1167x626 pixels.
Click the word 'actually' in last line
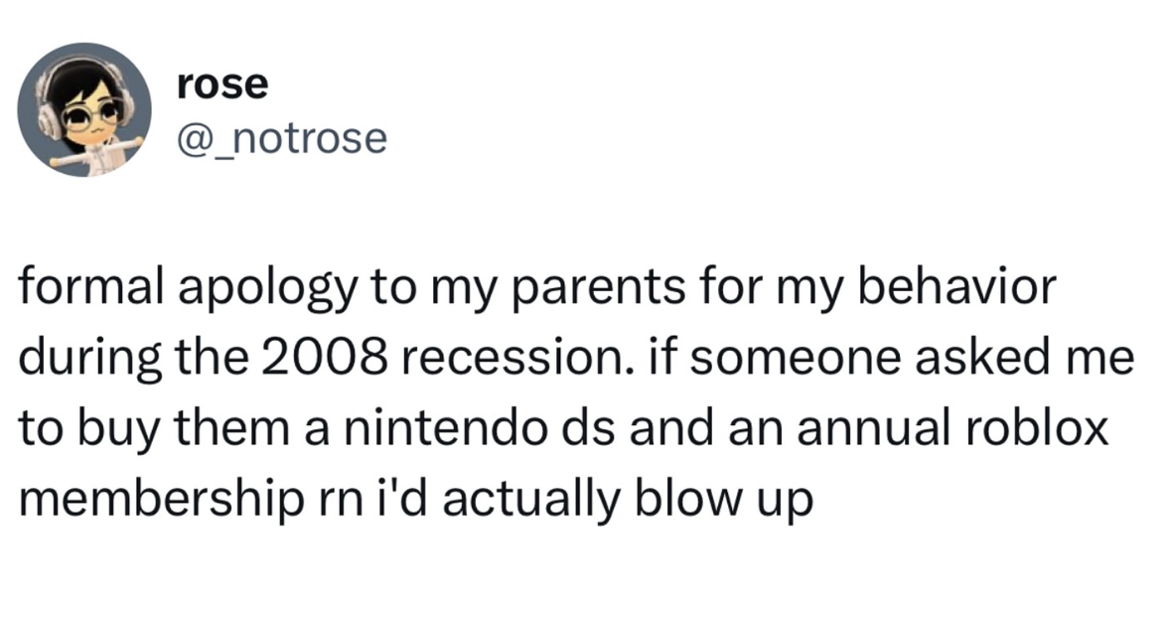(530, 501)
